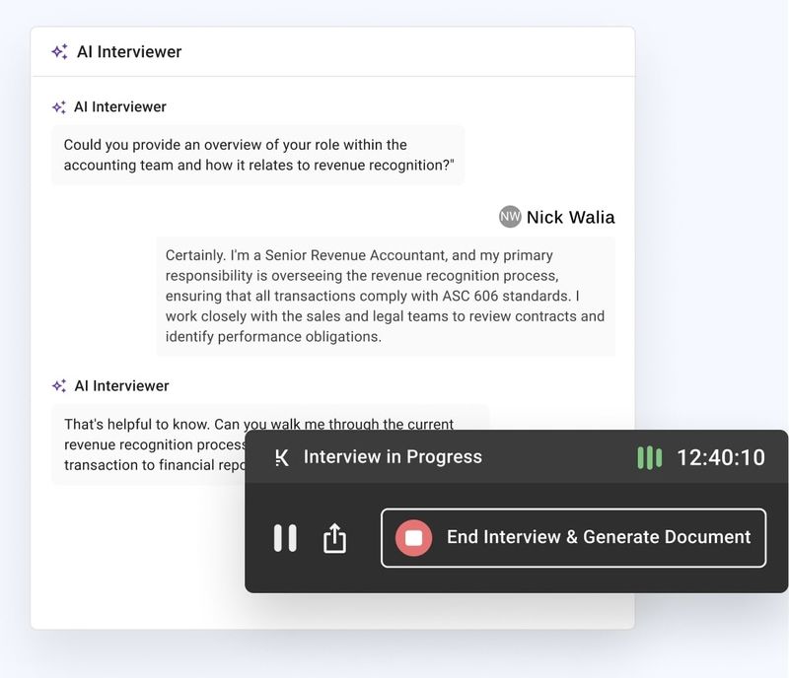Click the sparkle icon next to the second AI Interviewer message

click(58, 385)
